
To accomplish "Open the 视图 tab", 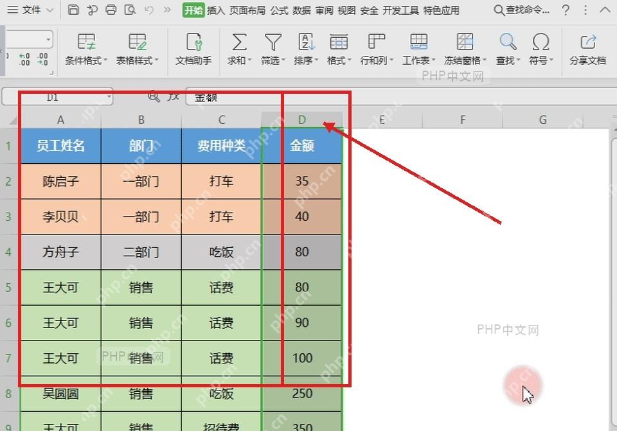I will pyautogui.click(x=346, y=10).
